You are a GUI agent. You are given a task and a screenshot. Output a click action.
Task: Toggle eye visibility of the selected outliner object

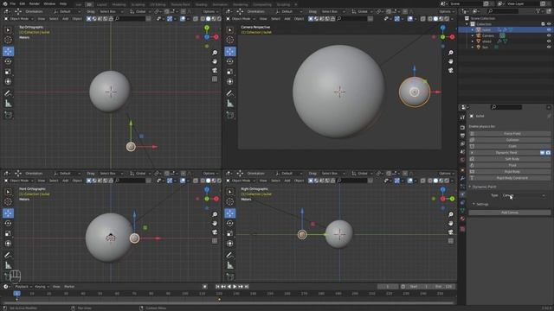(x=549, y=30)
